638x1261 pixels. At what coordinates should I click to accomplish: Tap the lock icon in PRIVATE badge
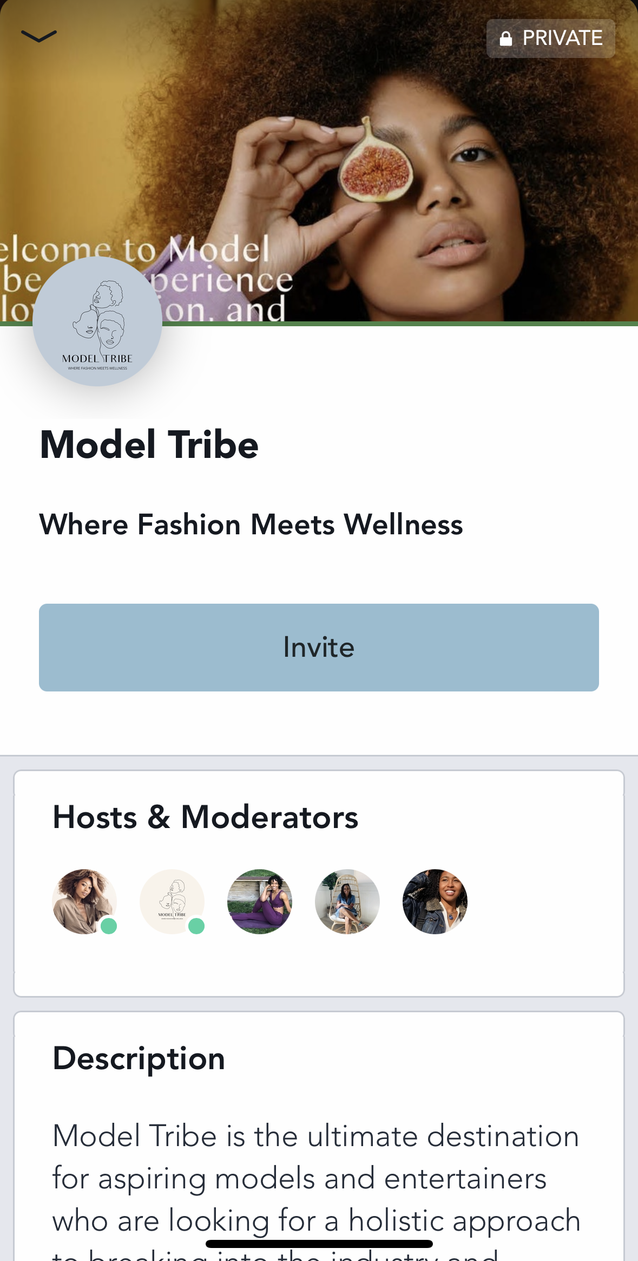[x=506, y=38]
